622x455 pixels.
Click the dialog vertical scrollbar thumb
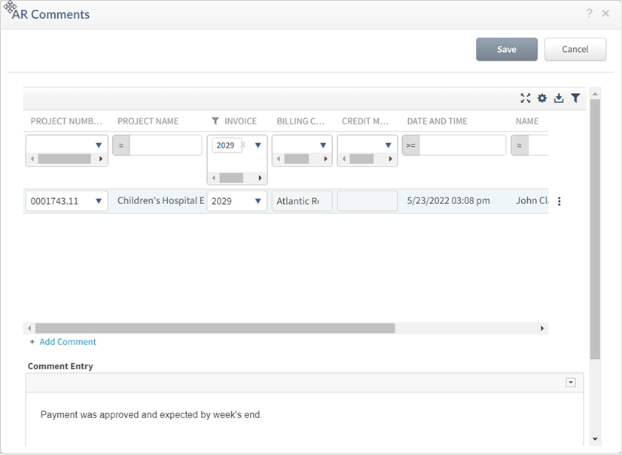coord(595,229)
